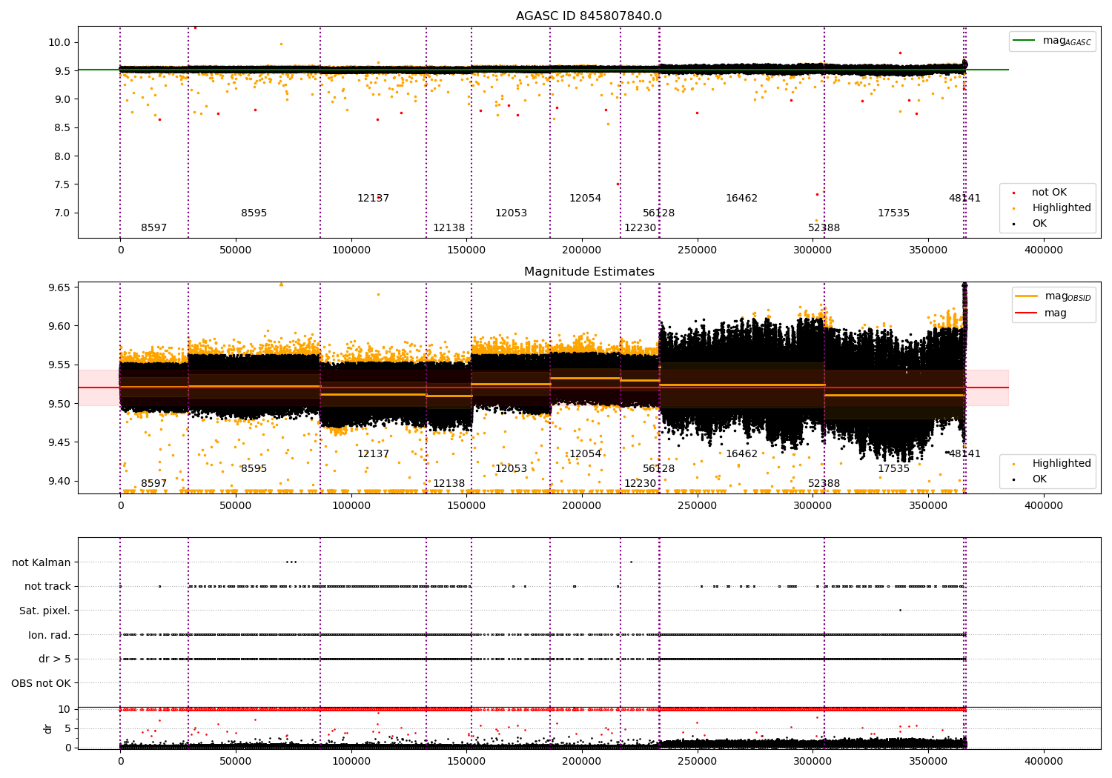Click OBSID label 16462 in Magnitude Estimates plot
The height and width of the screenshot is (778, 1112).
(x=742, y=453)
